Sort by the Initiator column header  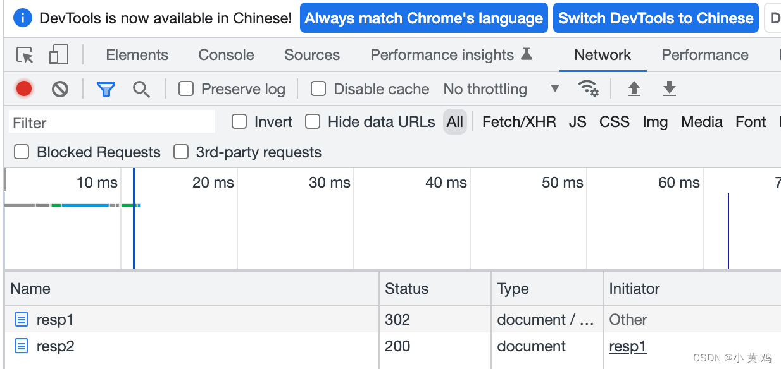coord(692,289)
